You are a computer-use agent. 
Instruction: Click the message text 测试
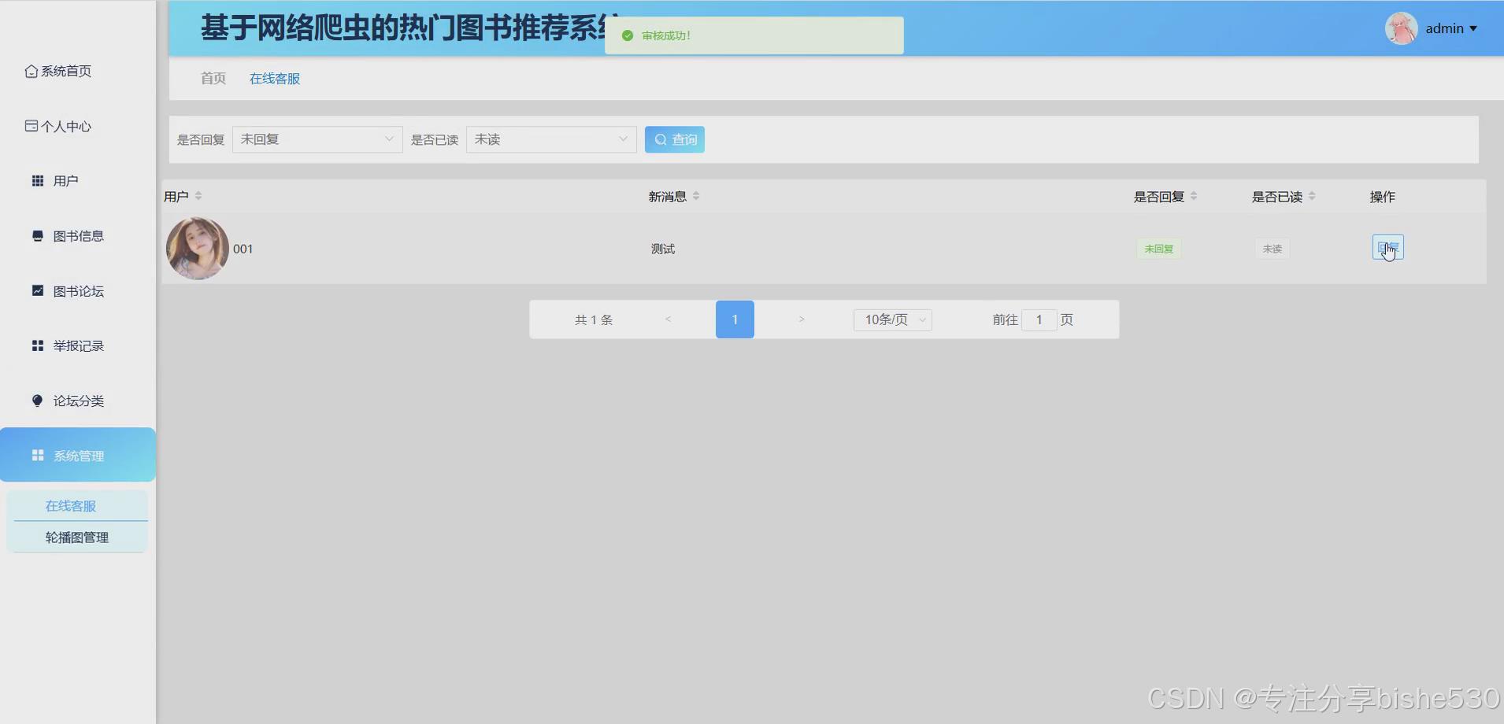tap(663, 249)
